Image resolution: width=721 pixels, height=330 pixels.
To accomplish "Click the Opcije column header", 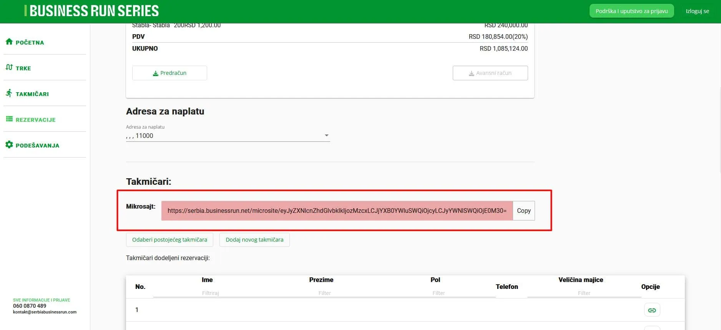I will (650, 287).
